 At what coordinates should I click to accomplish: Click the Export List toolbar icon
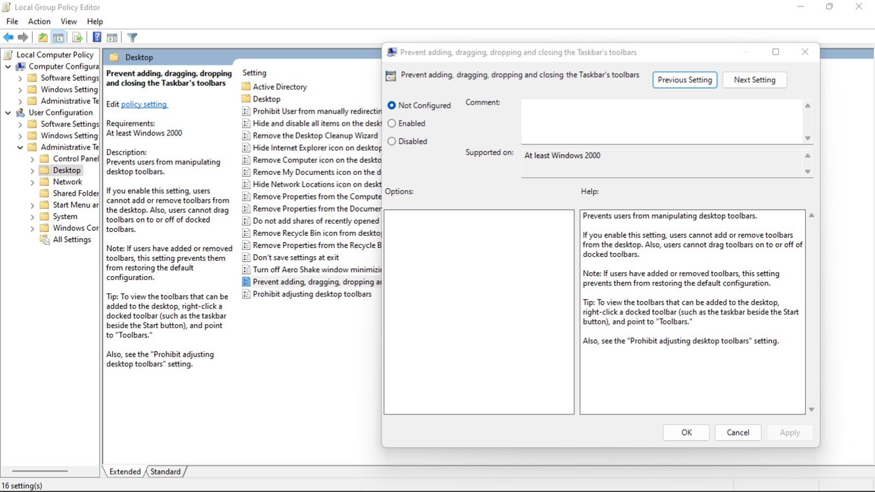(x=77, y=37)
